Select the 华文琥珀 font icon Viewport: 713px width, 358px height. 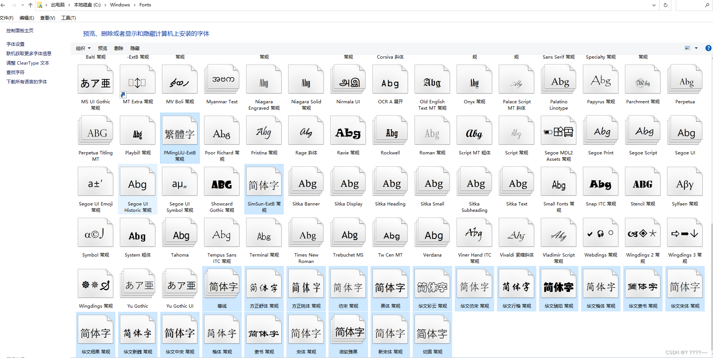click(x=559, y=284)
